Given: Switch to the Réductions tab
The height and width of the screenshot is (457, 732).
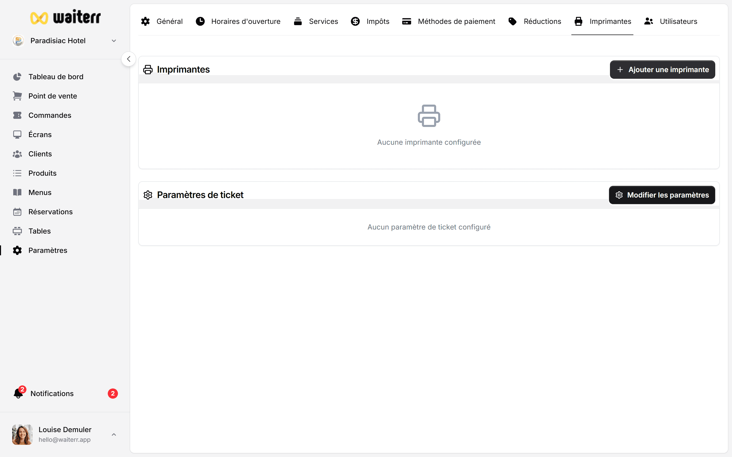Looking at the screenshot, I should (535, 22).
